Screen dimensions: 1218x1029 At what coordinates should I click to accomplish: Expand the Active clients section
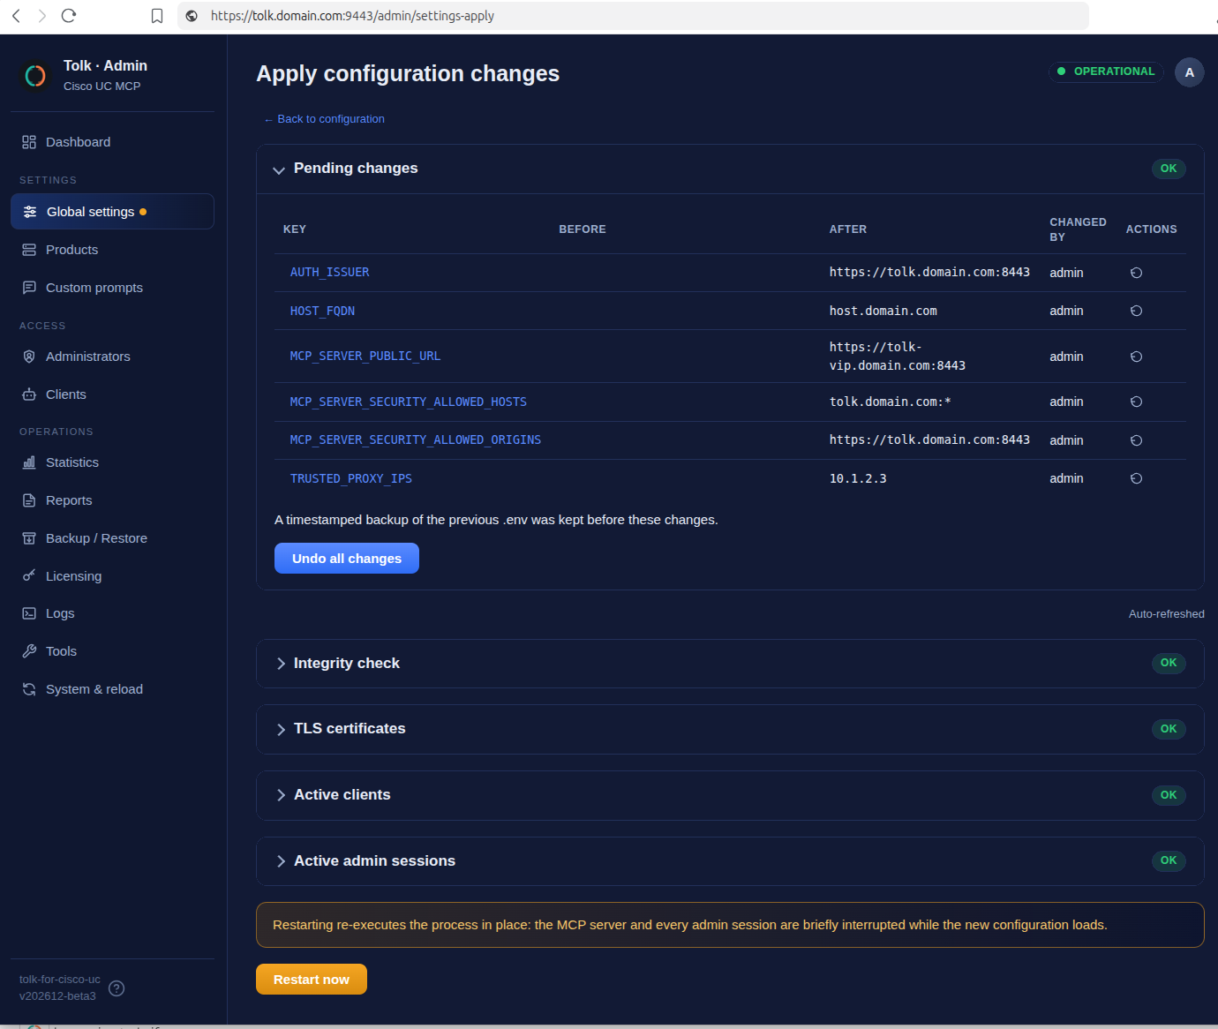[x=281, y=795]
